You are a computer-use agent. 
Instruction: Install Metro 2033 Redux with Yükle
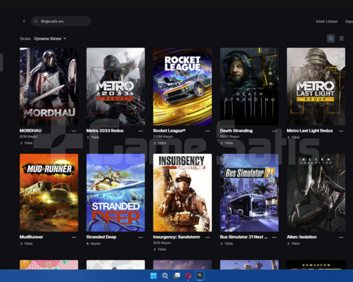(x=93, y=137)
